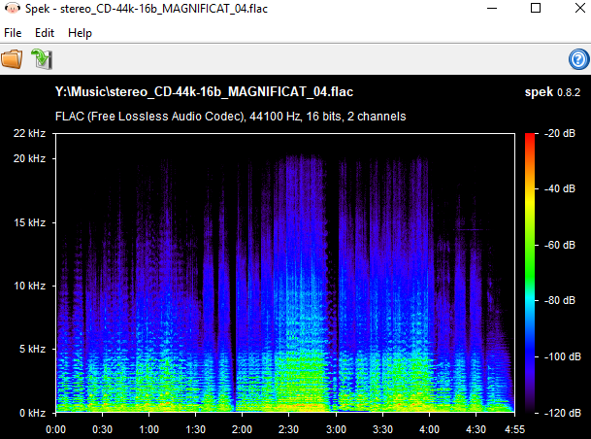This screenshot has height=439, width=591.
Task: Click the dB color scale bar
Action: pyautogui.click(x=530, y=273)
